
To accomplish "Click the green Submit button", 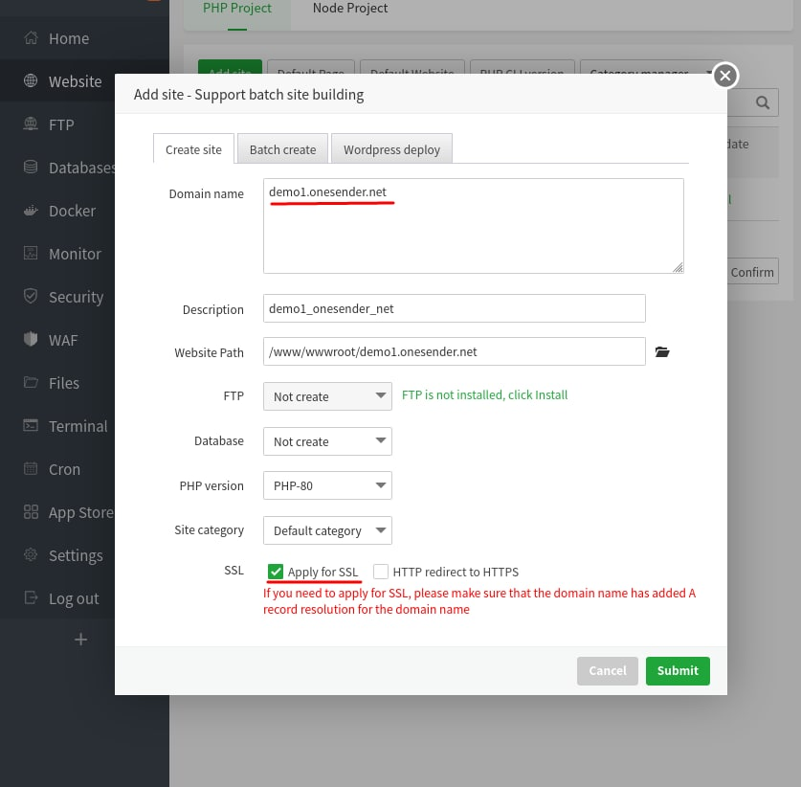I will coord(678,670).
